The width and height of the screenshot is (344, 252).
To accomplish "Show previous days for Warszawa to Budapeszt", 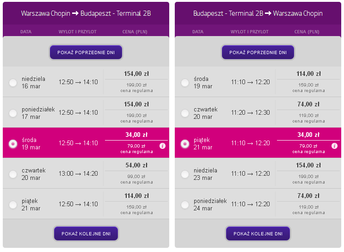I will pos(86,52).
